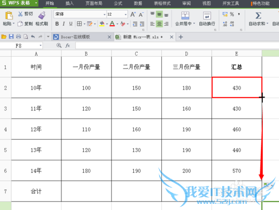Viewport: 279px width, 210px height.
Task: Click the print preview icon
Action: 26,37
